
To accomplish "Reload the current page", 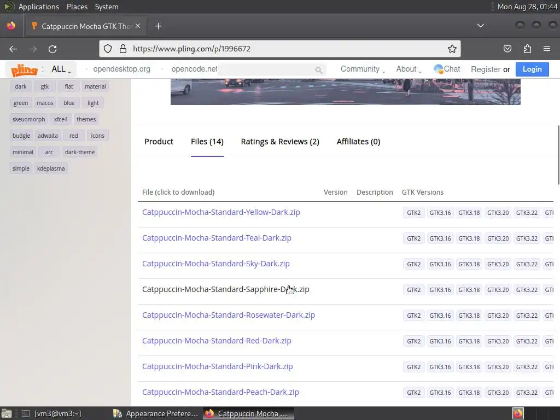I will point(52,49).
